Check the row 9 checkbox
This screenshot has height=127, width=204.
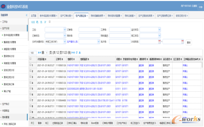(x=30, y=111)
